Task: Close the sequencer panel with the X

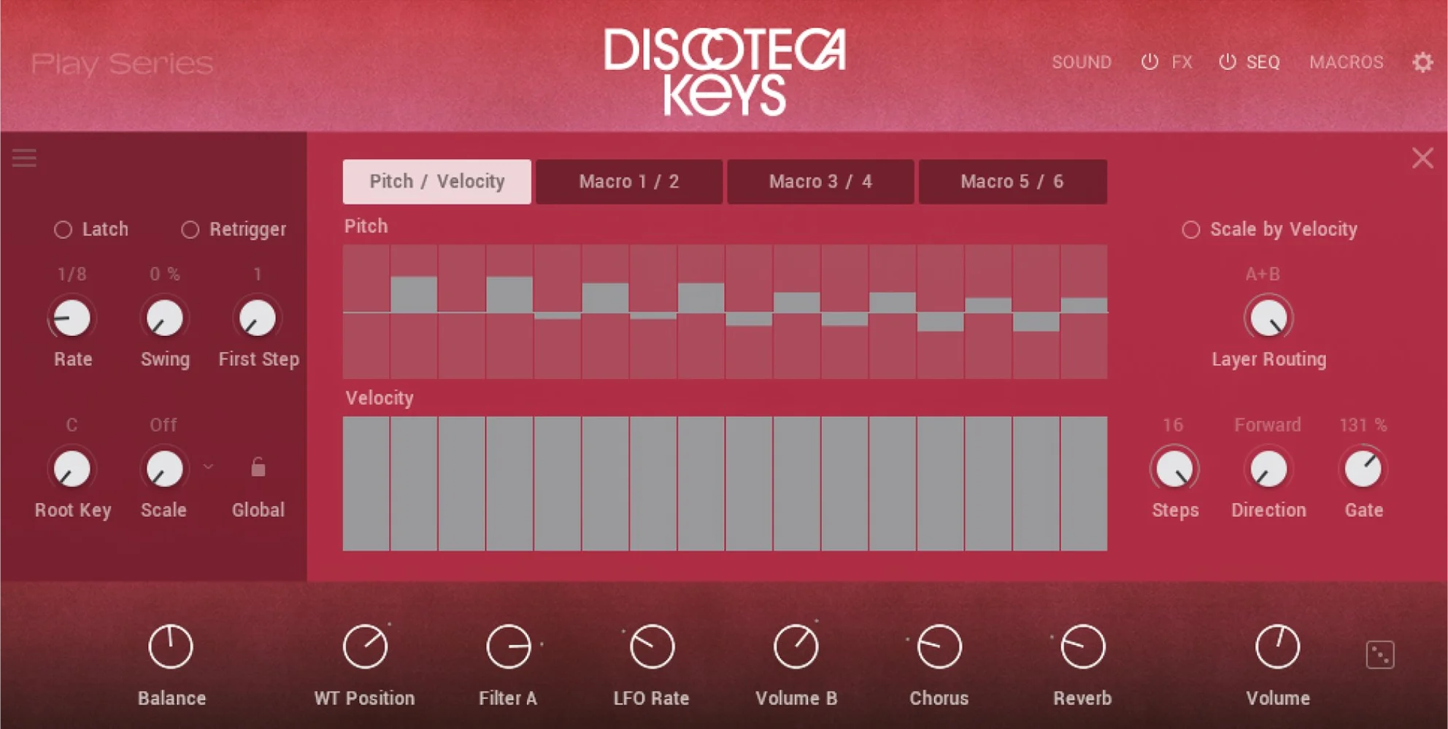Action: point(1422,158)
